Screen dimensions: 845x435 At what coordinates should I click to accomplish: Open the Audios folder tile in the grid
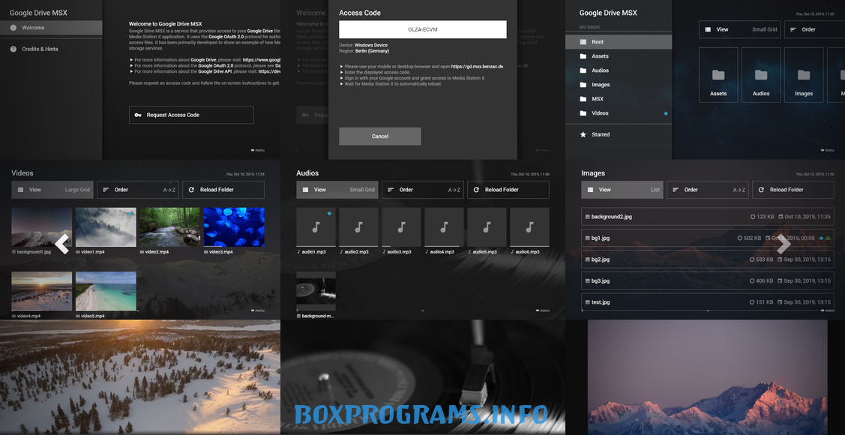tap(761, 75)
